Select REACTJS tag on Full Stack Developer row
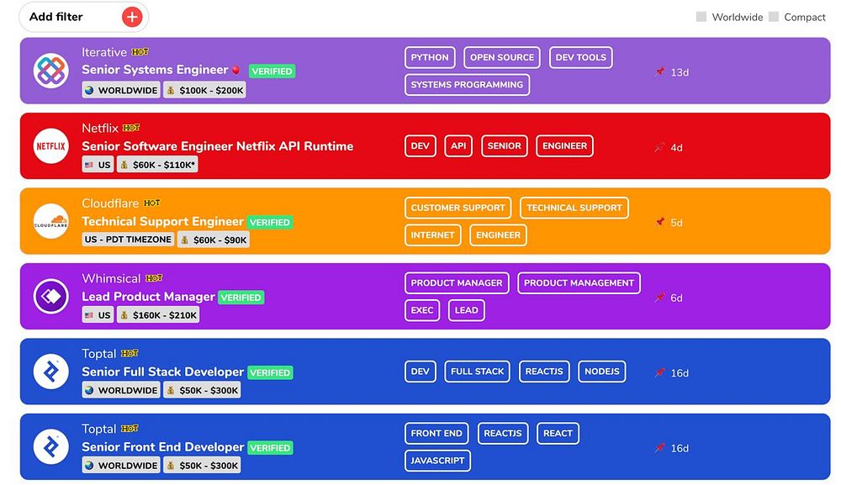841x485 pixels. pos(544,372)
